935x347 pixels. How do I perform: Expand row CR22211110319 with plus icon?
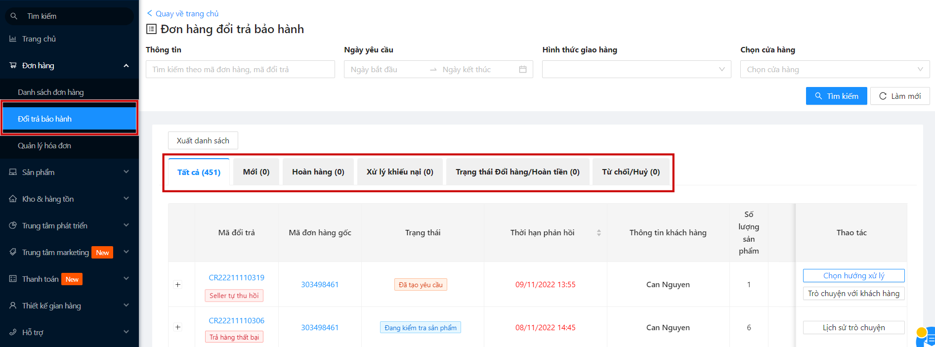point(178,285)
